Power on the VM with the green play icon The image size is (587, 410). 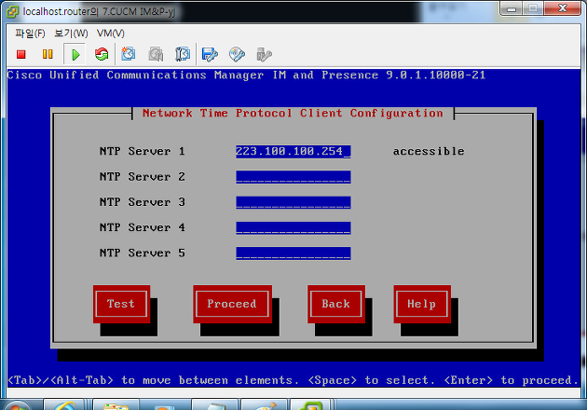tap(75, 55)
